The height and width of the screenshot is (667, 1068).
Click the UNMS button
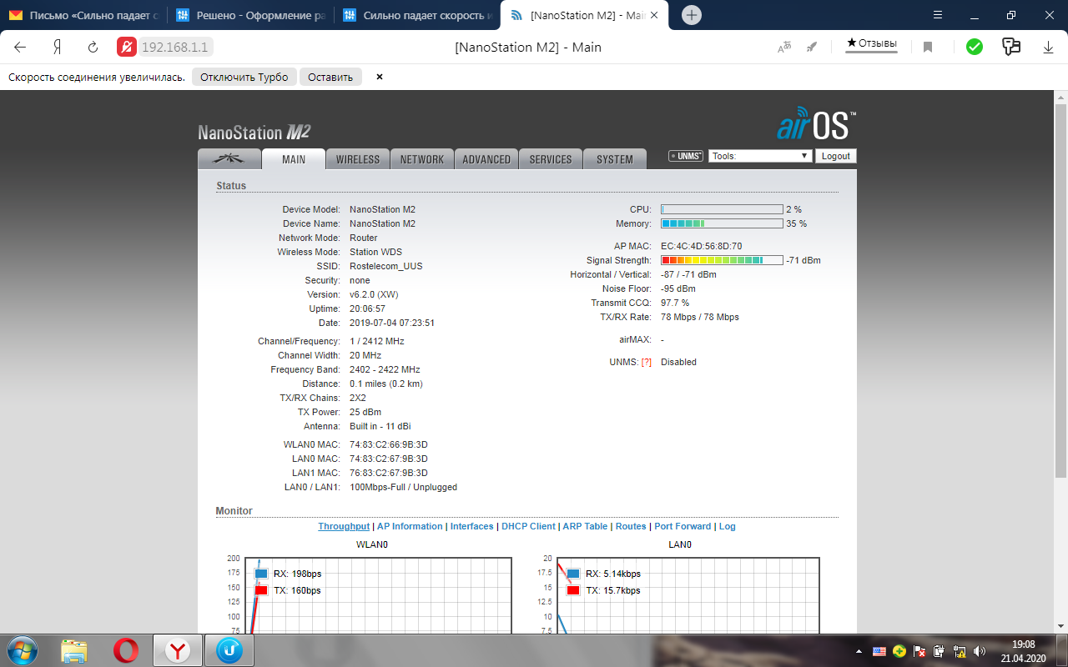coord(686,156)
